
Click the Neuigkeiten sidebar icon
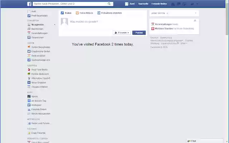coord(29,25)
